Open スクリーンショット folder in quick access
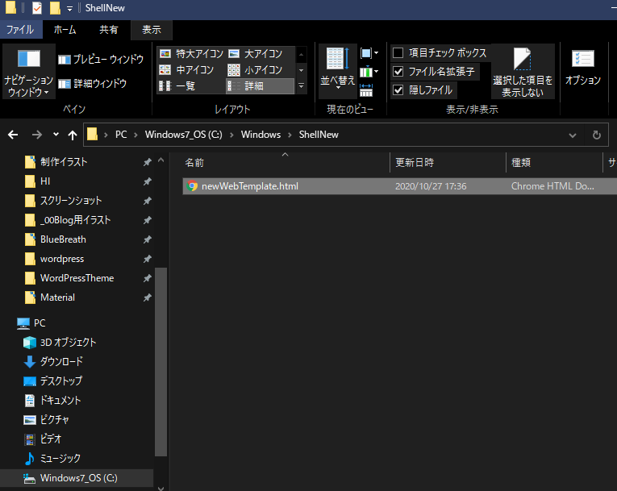617x491 pixels. [x=71, y=201]
